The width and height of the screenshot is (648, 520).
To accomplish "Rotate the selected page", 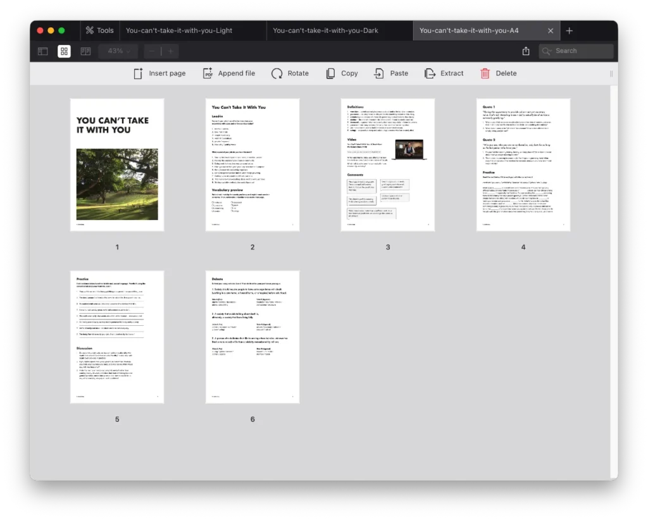I will (x=290, y=73).
